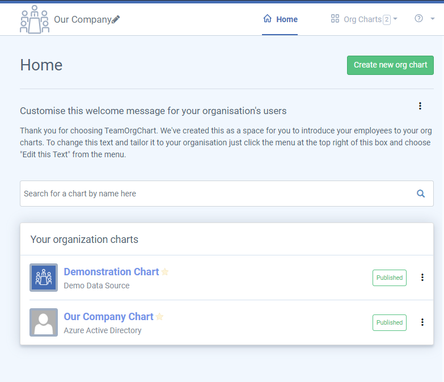Go to the Home tab
The width and height of the screenshot is (444, 382).
tap(280, 19)
